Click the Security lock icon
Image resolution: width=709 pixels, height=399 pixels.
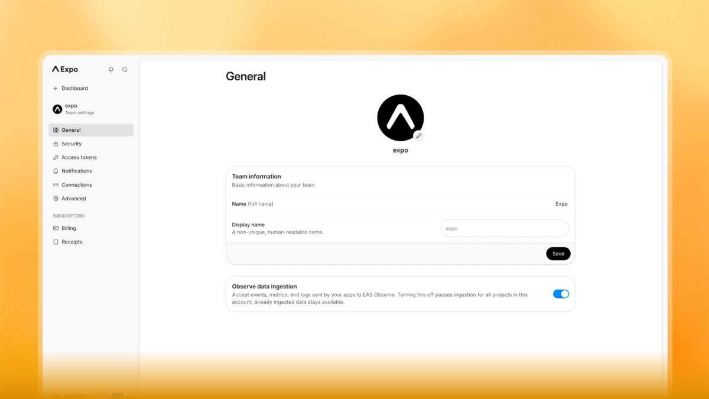56,144
